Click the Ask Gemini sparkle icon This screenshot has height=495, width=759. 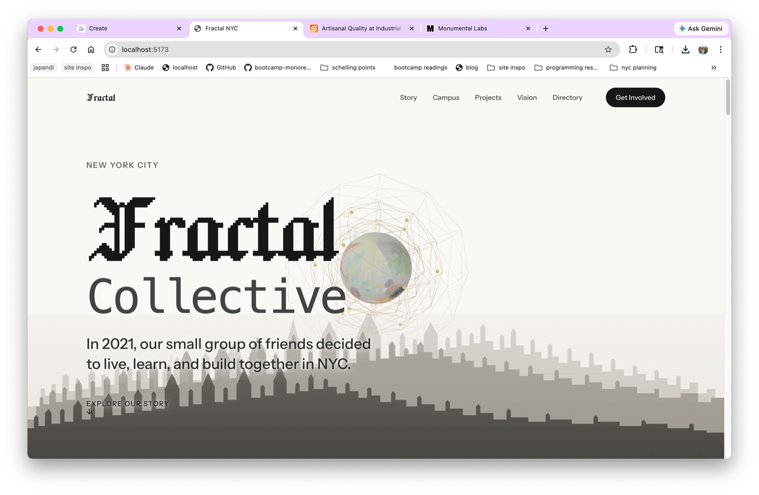point(682,28)
